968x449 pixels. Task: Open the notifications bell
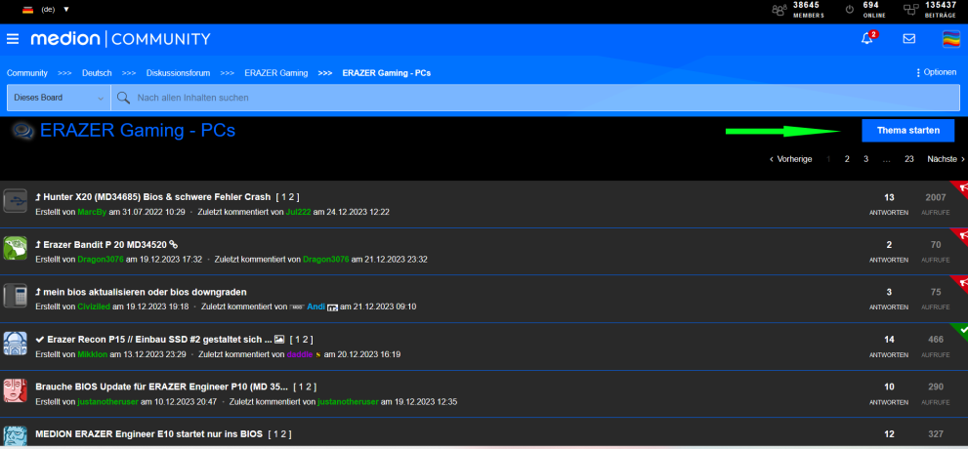pyautogui.click(x=866, y=39)
